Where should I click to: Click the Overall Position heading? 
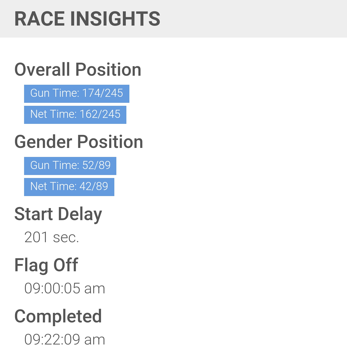point(78,69)
